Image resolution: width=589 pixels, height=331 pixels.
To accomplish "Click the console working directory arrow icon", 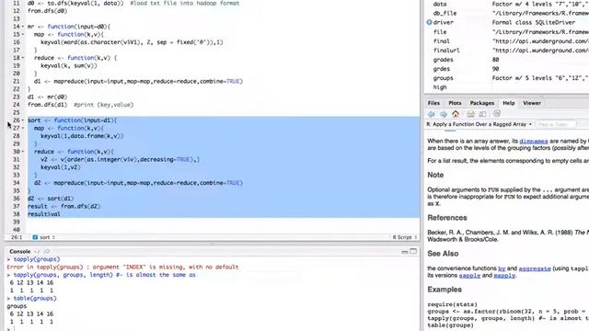I will (47, 251).
